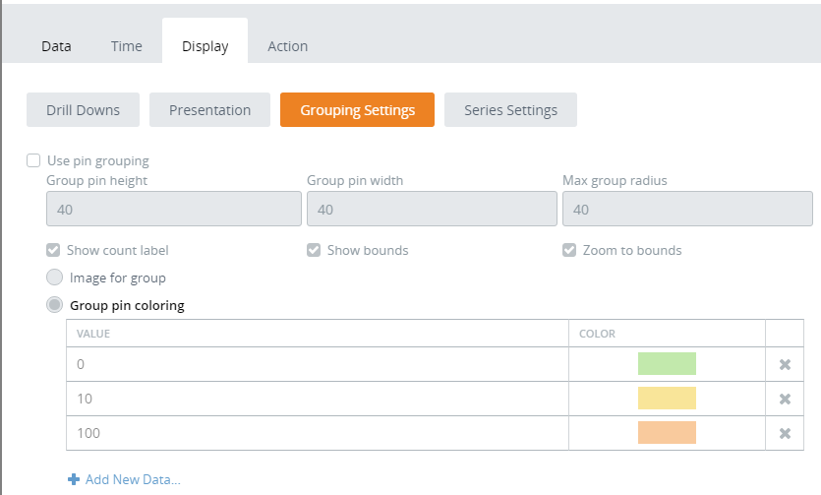Go to the Action tab
821x495 pixels.
[x=287, y=46]
